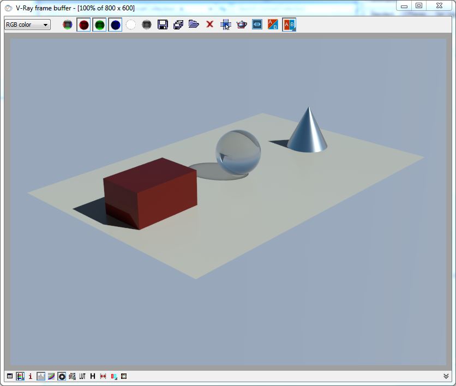
Task: Click the bold H icon
Action: [x=93, y=376]
